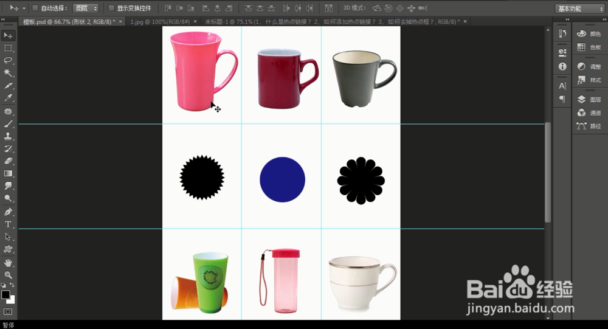
Task: Click the canvas vertical scrollbar thumb
Action: point(548,172)
